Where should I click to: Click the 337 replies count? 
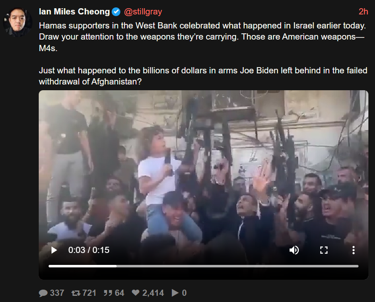[57, 293]
